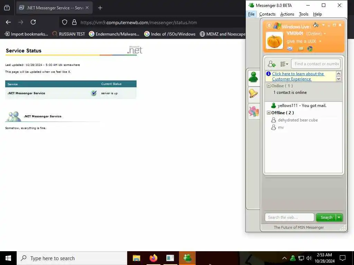Reload the page with the browser refresh icon

click(33, 22)
